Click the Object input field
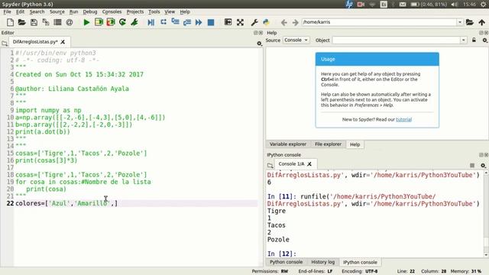Image resolution: width=489 pixels, height=275 pixels. (x=396, y=40)
